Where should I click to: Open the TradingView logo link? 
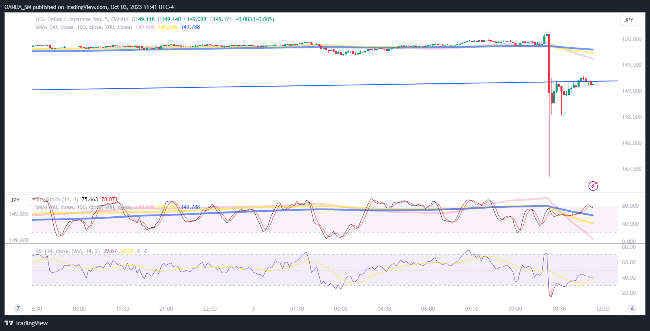pos(26,323)
